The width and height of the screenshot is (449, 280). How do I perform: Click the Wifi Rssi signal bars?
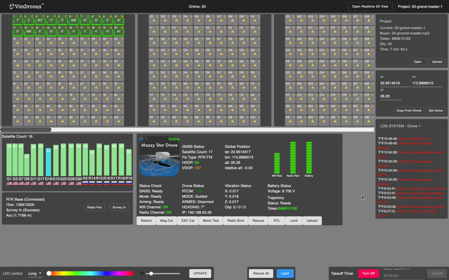277,163
